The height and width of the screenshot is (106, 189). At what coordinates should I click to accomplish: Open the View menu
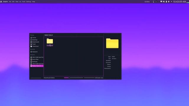click(x=17, y=2)
